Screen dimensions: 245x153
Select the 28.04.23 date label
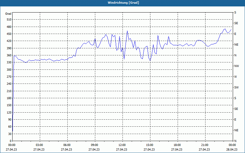pos(232,149)
